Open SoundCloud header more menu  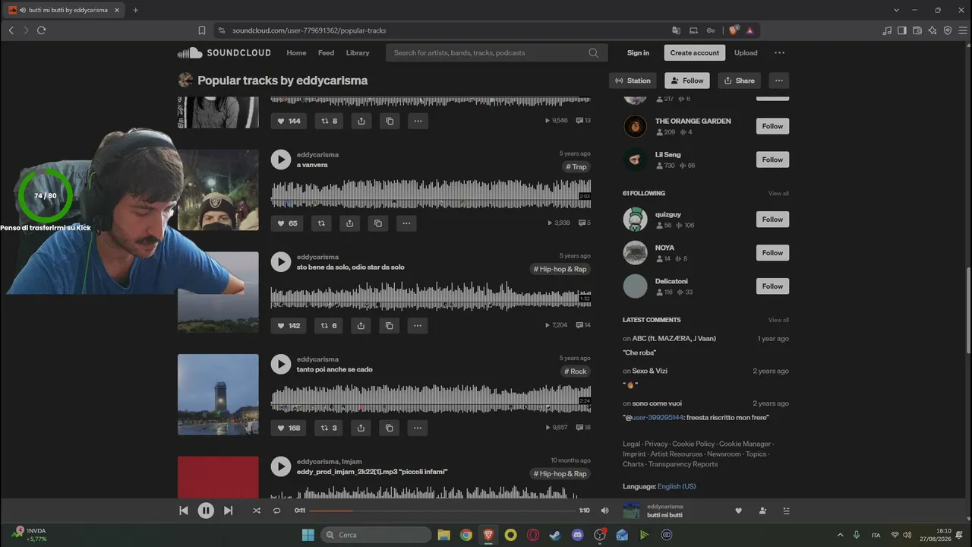(779, 53)
